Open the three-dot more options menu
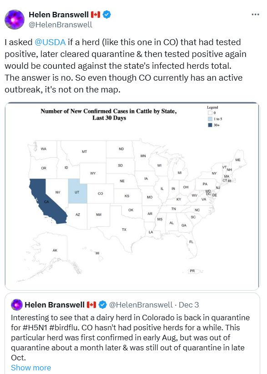267x374 pixels. pyautogui.click(x=255, y=15)
